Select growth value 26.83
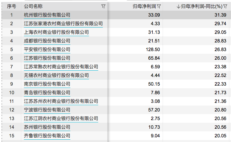This screenshot has height=142, width=231. coord(220,49)
